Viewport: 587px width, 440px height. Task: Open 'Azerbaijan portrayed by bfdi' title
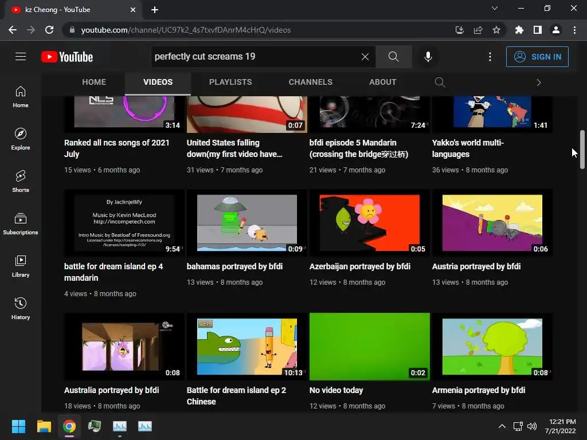pos(360,266)
